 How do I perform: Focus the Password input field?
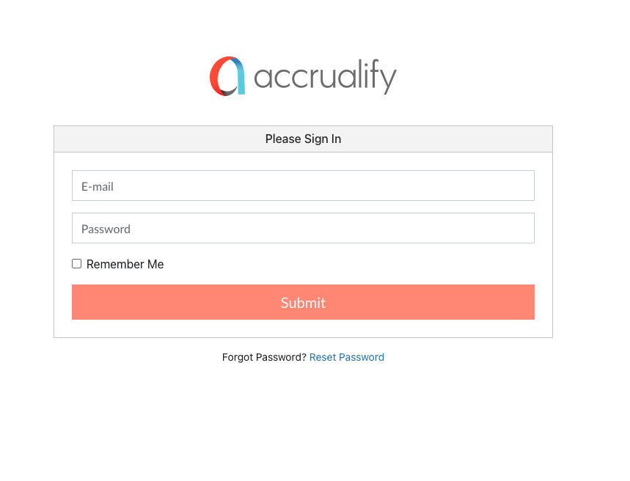click(303, 228)
